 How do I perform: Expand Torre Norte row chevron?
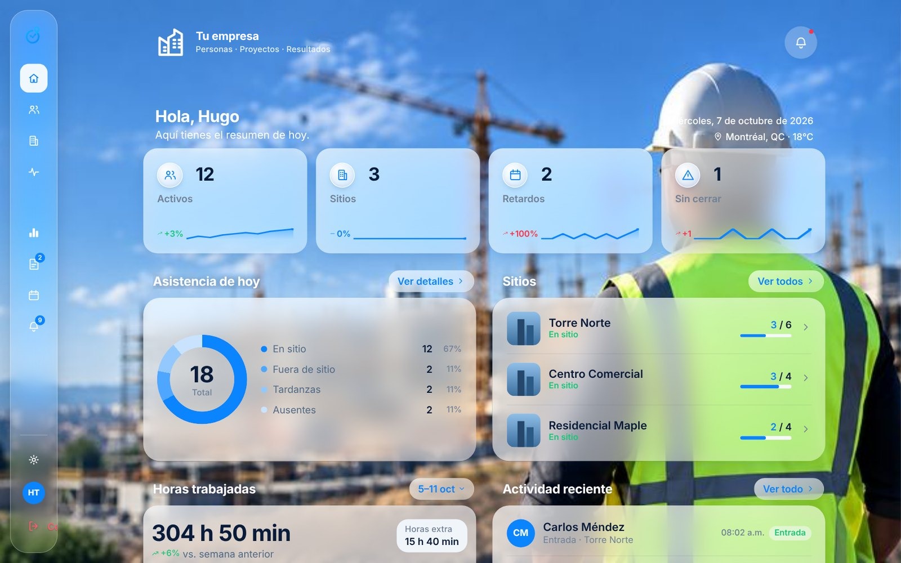pyautogui.click(x=806, y=327)
